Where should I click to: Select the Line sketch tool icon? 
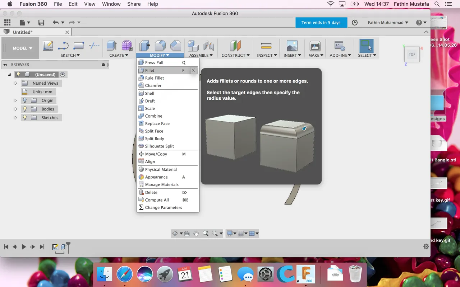pos(63,46)
